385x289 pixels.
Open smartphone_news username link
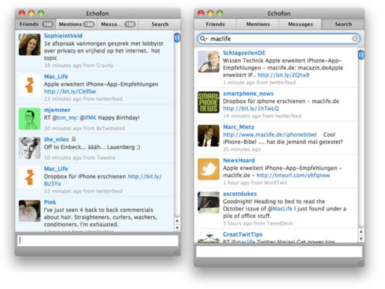[248, 94]
